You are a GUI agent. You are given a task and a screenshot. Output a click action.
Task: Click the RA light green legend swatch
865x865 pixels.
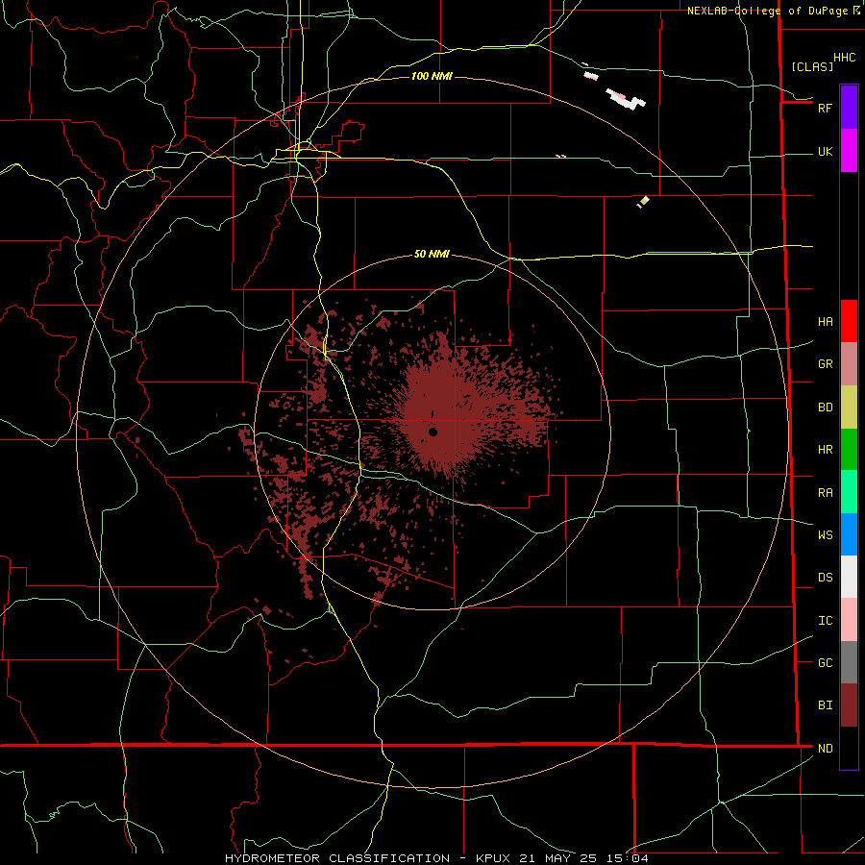[x=849, y=492]
